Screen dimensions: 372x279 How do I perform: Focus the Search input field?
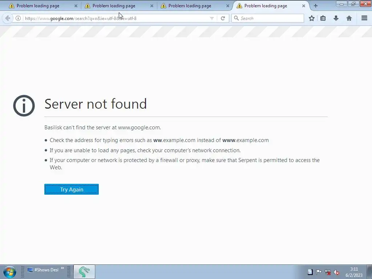tap(268, 18)
